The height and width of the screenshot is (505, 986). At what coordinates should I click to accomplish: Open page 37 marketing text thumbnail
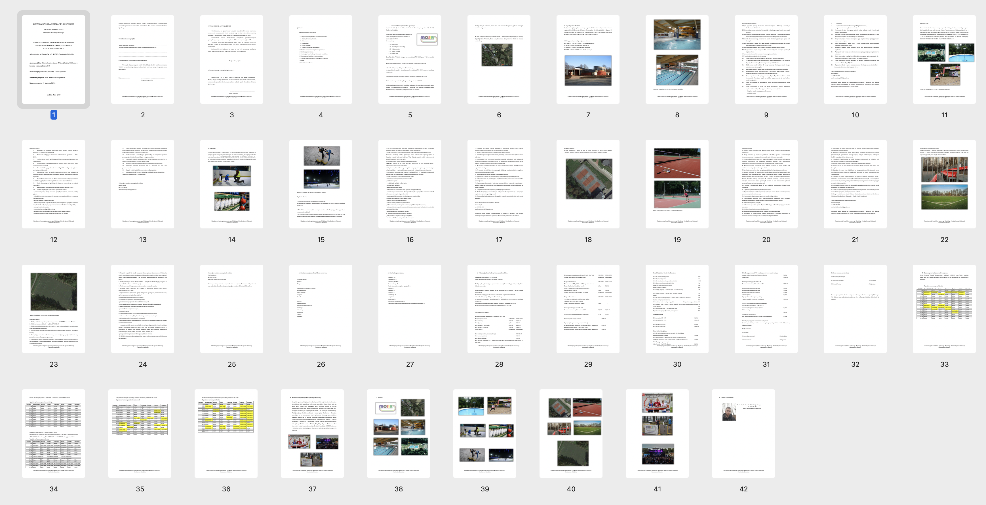tap(312, 433)
